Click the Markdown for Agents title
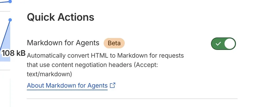The width and height of the screenshot is (264, 107). click(x=63, y=43)
